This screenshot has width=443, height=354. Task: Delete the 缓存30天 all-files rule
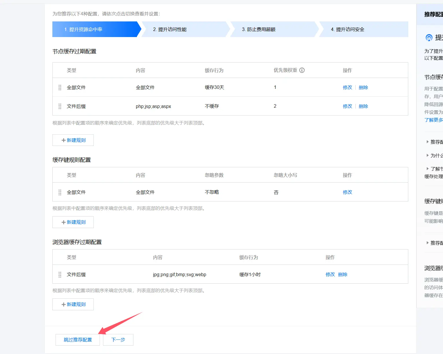pos(363,87)
